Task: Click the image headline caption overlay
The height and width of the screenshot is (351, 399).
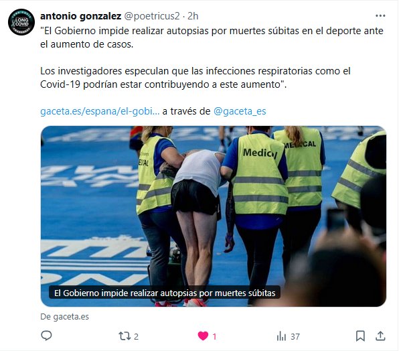Action: pyautogui.click(x=165, y=293)
